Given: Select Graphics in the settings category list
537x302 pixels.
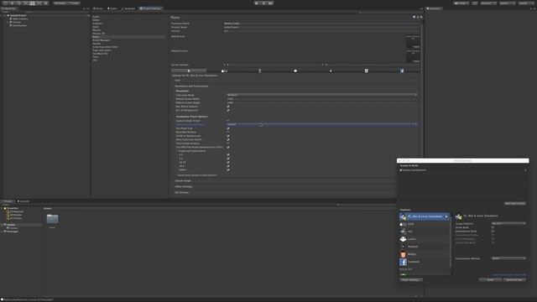Looking at the screenshot, I should click(97, 23).
